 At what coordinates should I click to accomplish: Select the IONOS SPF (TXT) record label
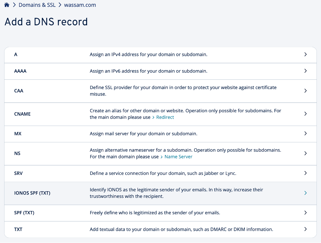pyautogui.click(x=32, y=193)
